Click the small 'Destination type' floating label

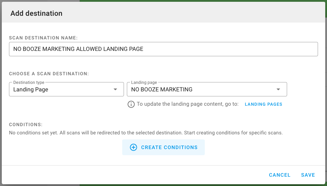point(29,82)
